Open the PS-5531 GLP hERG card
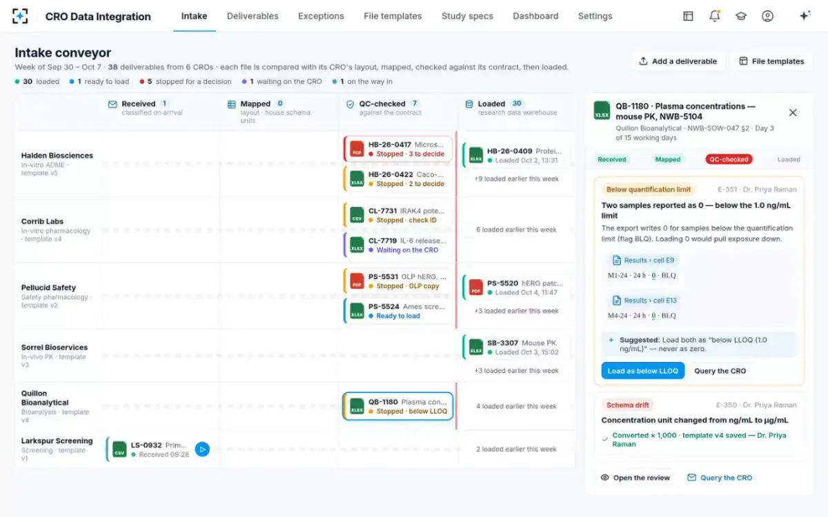 400,281
